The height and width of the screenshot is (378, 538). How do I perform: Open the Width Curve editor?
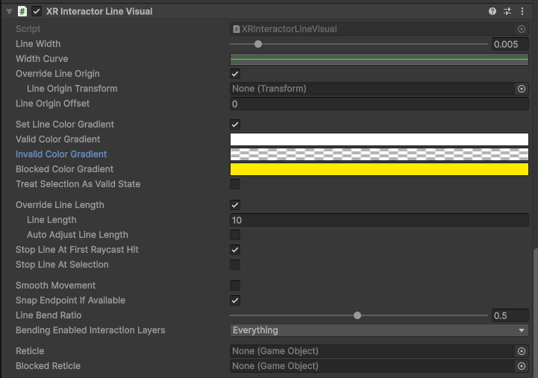pos(379,59)
